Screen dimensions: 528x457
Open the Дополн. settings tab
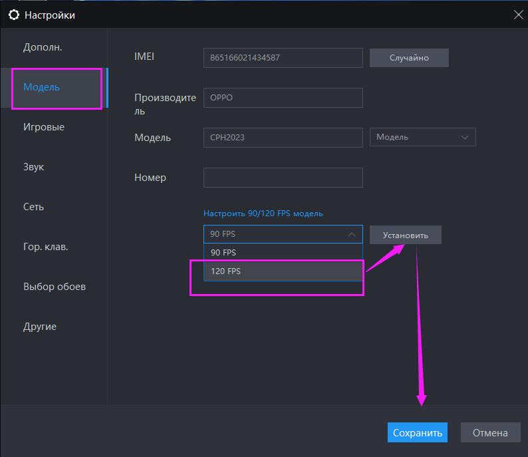[x=43, y=47]
